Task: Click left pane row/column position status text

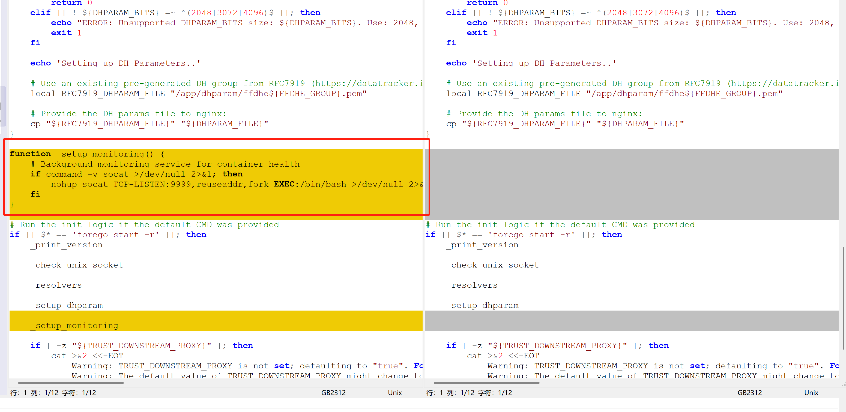Action: 53,393
